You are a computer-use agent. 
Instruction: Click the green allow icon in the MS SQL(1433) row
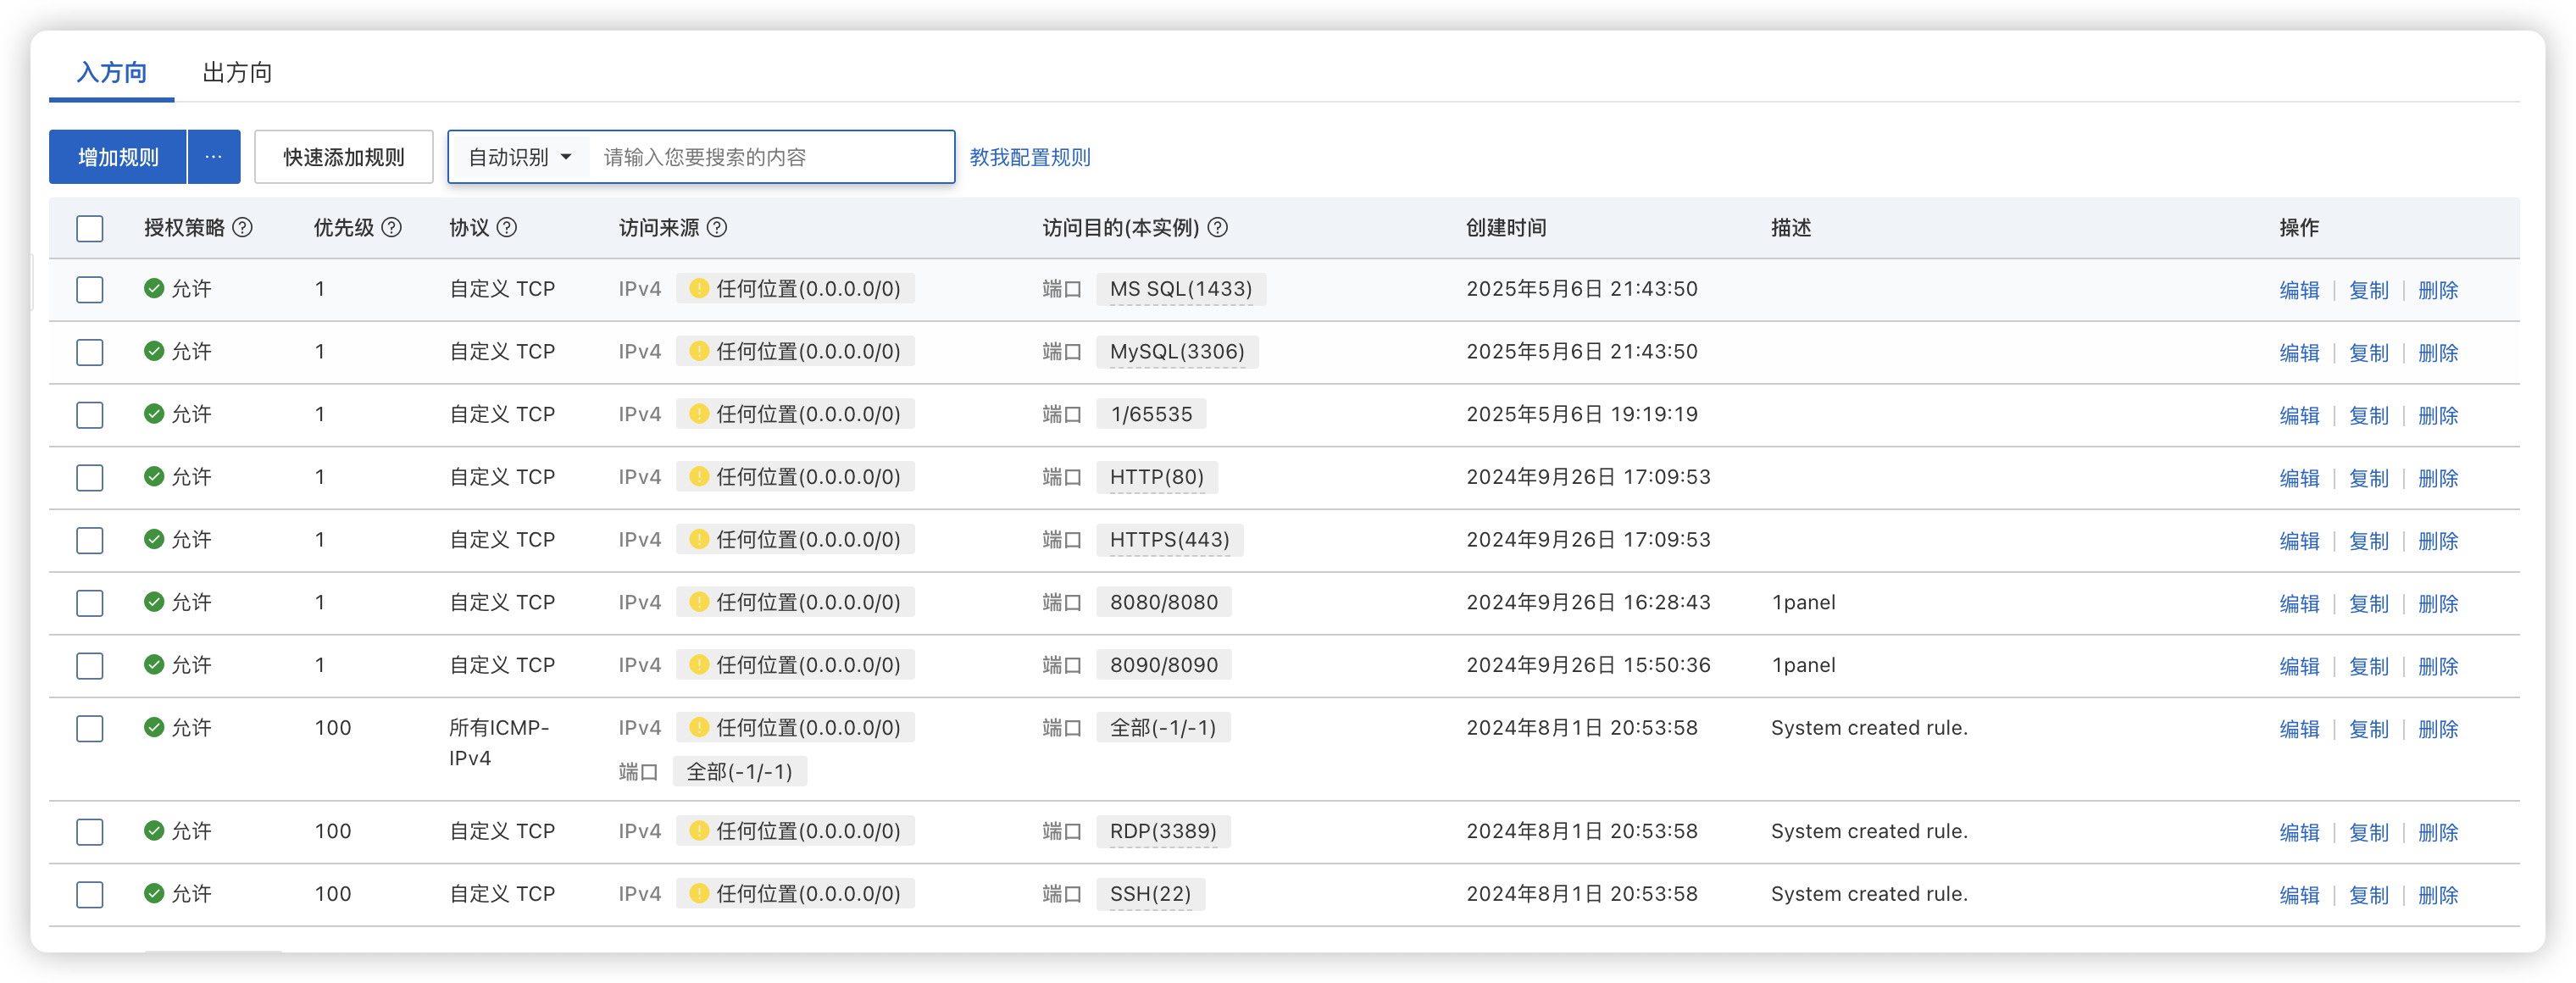point(154,289)
